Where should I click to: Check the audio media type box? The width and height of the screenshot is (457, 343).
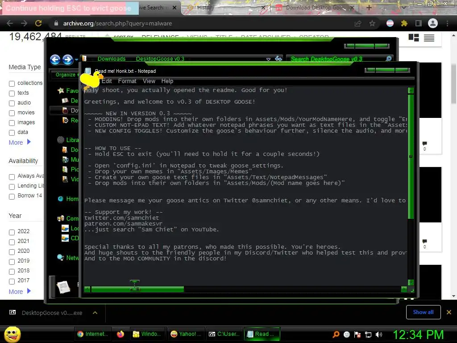[12, 103]
